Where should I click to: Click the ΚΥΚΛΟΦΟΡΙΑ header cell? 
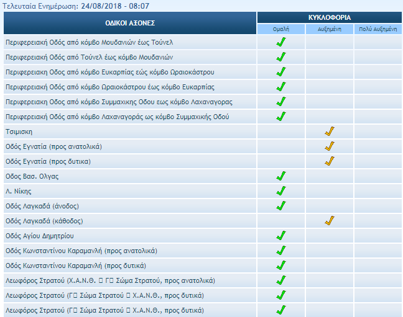(330, 17)
